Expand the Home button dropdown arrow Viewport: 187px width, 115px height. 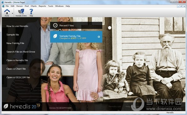[x=12, y=13]
